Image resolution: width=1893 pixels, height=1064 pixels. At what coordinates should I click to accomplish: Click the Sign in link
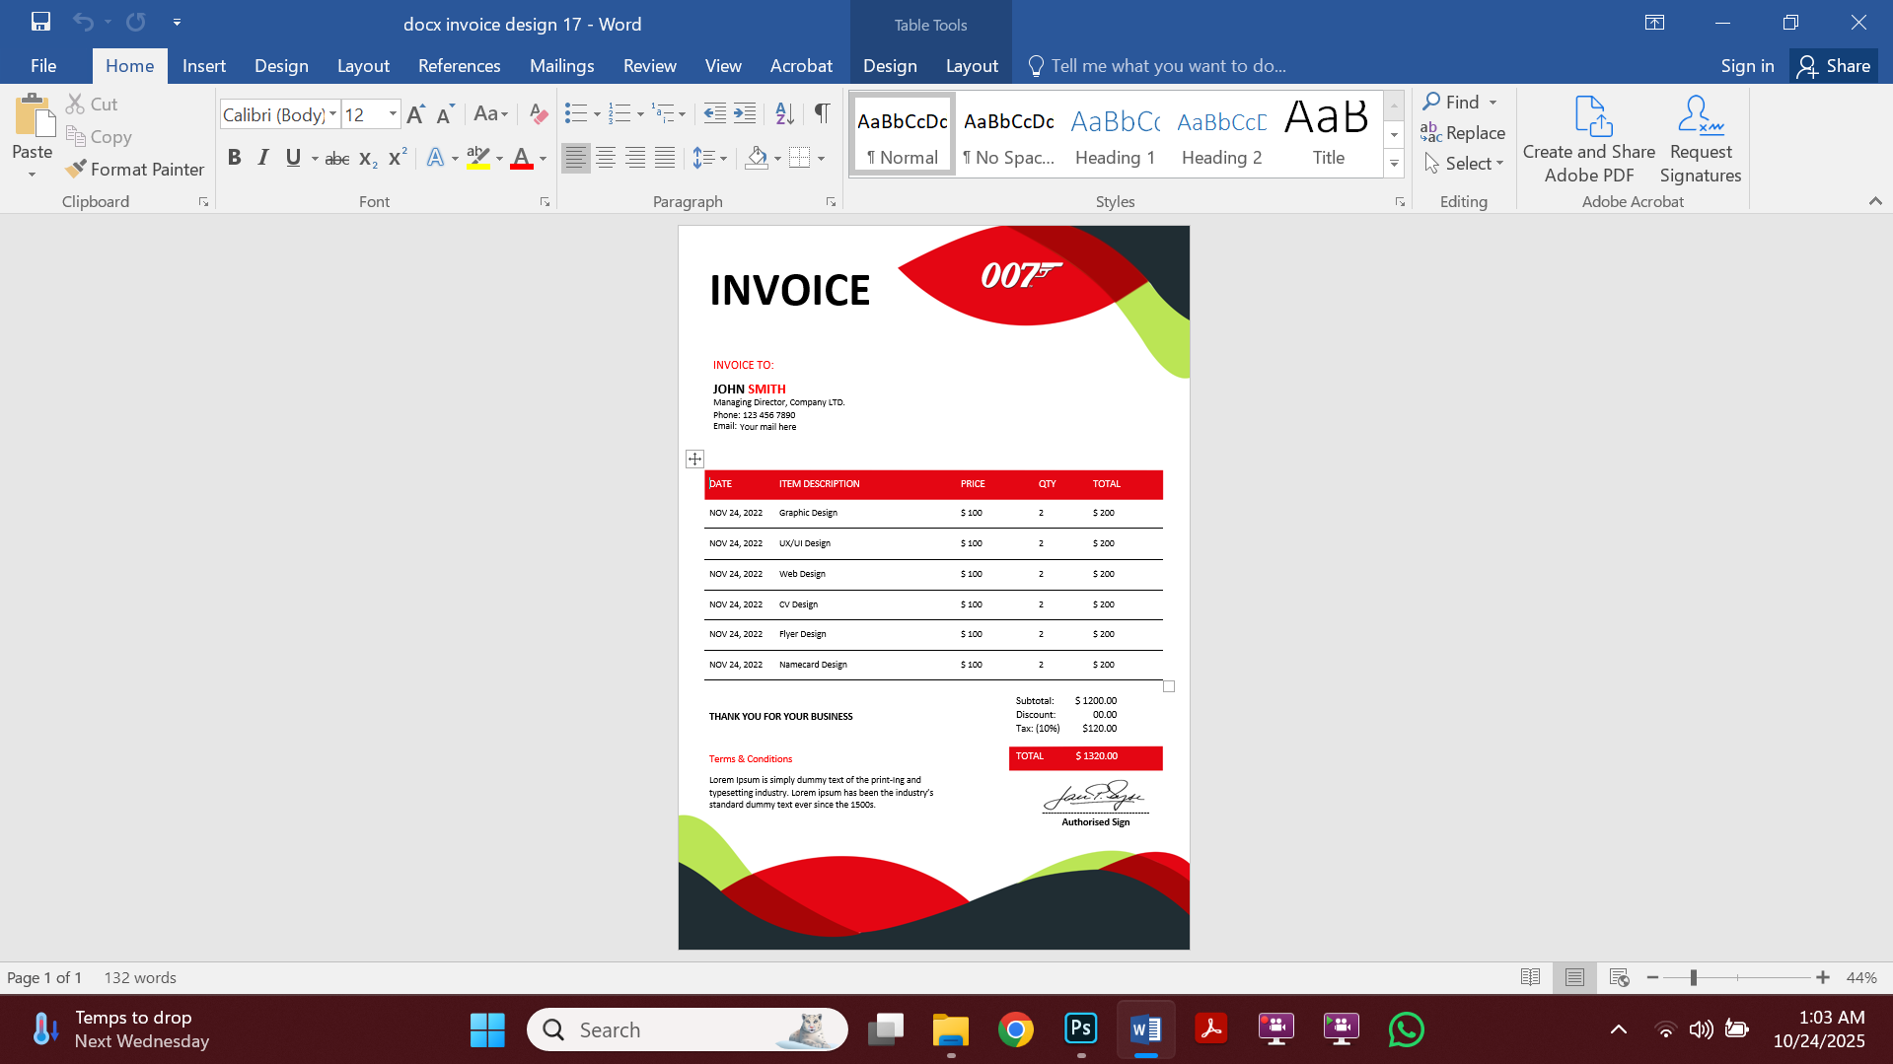1746,65
